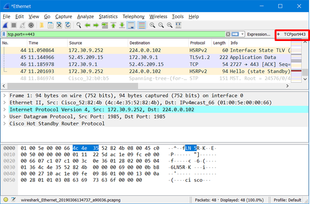Screen dimensions: 310x204
Task: Open the Tools menu
Action: 178,16
